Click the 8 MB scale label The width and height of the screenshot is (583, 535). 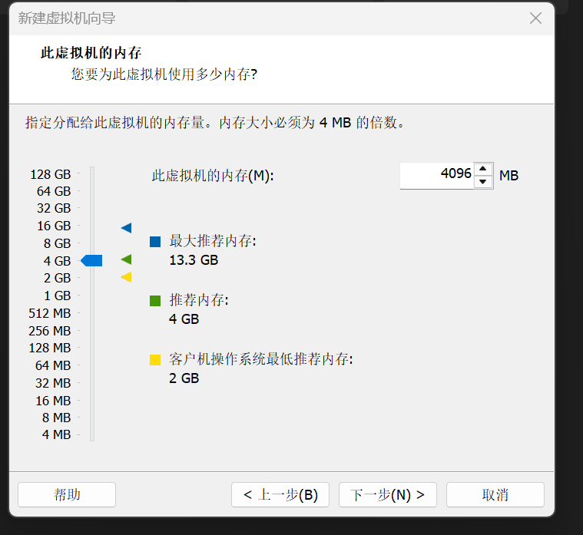click(57, 418)
